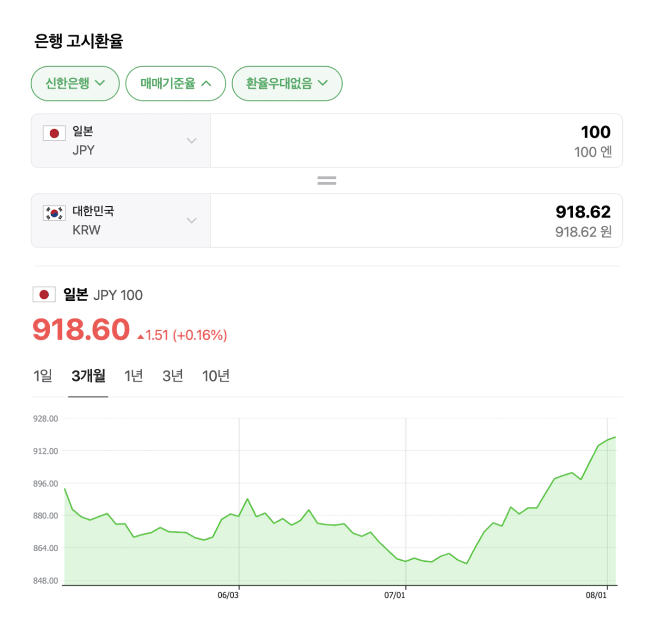
Task: Click the Japan flag icon in JPY selector
Action: click(54, 133)
